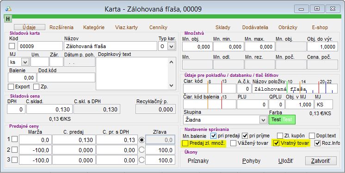Enable the Vážený tovar checkbox

(x=233, y=143)
